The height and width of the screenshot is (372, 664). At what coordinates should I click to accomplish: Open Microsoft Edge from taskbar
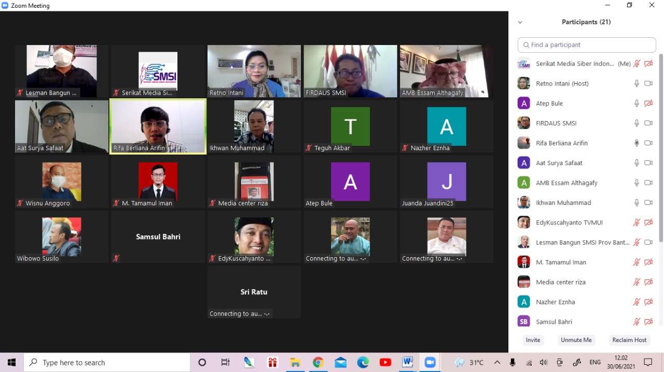(363, 363)
